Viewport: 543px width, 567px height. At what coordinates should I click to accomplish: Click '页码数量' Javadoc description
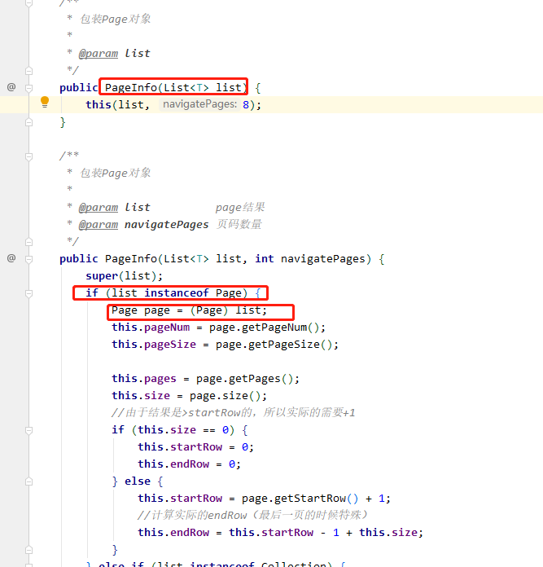[x=239, y=225]
